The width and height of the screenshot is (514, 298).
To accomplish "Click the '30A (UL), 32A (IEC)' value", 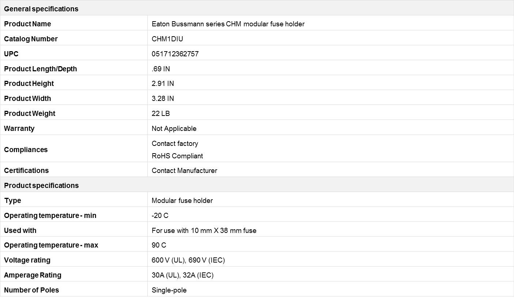I will [x=182, y=275].
